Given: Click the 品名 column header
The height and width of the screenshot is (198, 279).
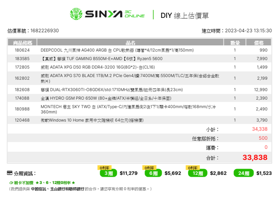Looking at the screenshot, I should (130, 43).
